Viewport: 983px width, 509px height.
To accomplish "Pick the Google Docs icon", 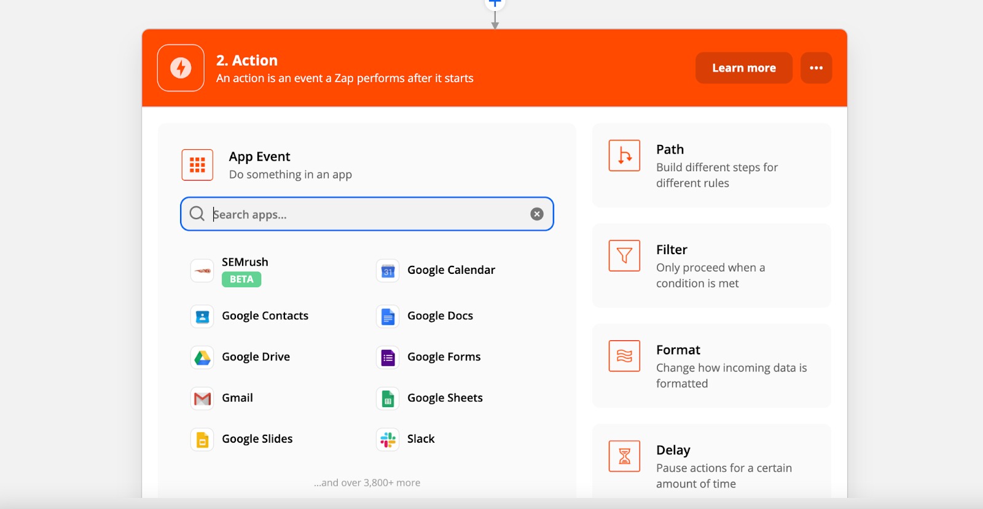I will (388, 316).
